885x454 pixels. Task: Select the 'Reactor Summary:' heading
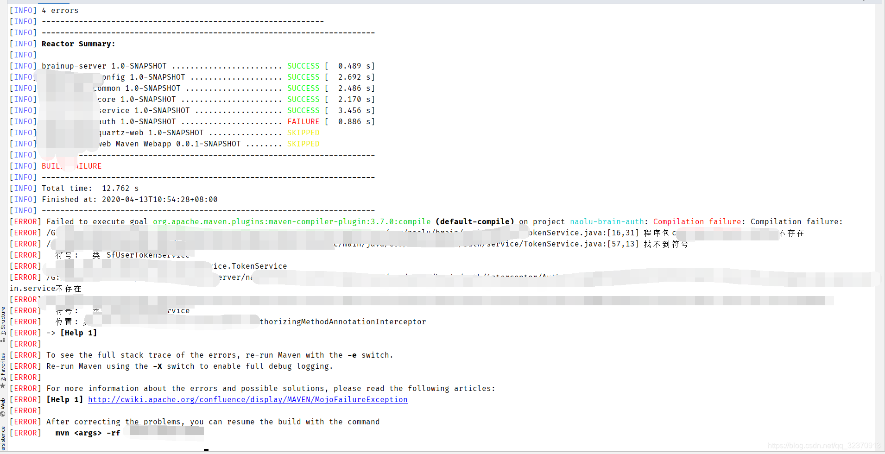click(x=78, y=44)
